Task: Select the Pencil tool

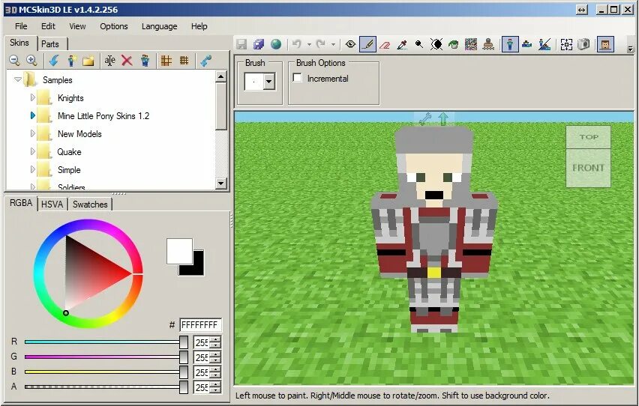Action: (367, 44)
